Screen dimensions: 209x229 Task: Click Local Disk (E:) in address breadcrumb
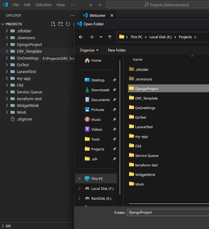pyautogui.click(x=160, y=37)
